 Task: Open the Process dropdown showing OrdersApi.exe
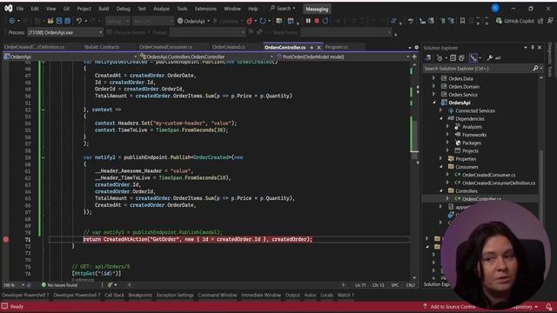[x=65, y=32]
